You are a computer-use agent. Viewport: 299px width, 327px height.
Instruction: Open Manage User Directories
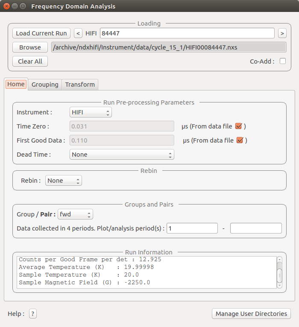[x=251, y=314]
